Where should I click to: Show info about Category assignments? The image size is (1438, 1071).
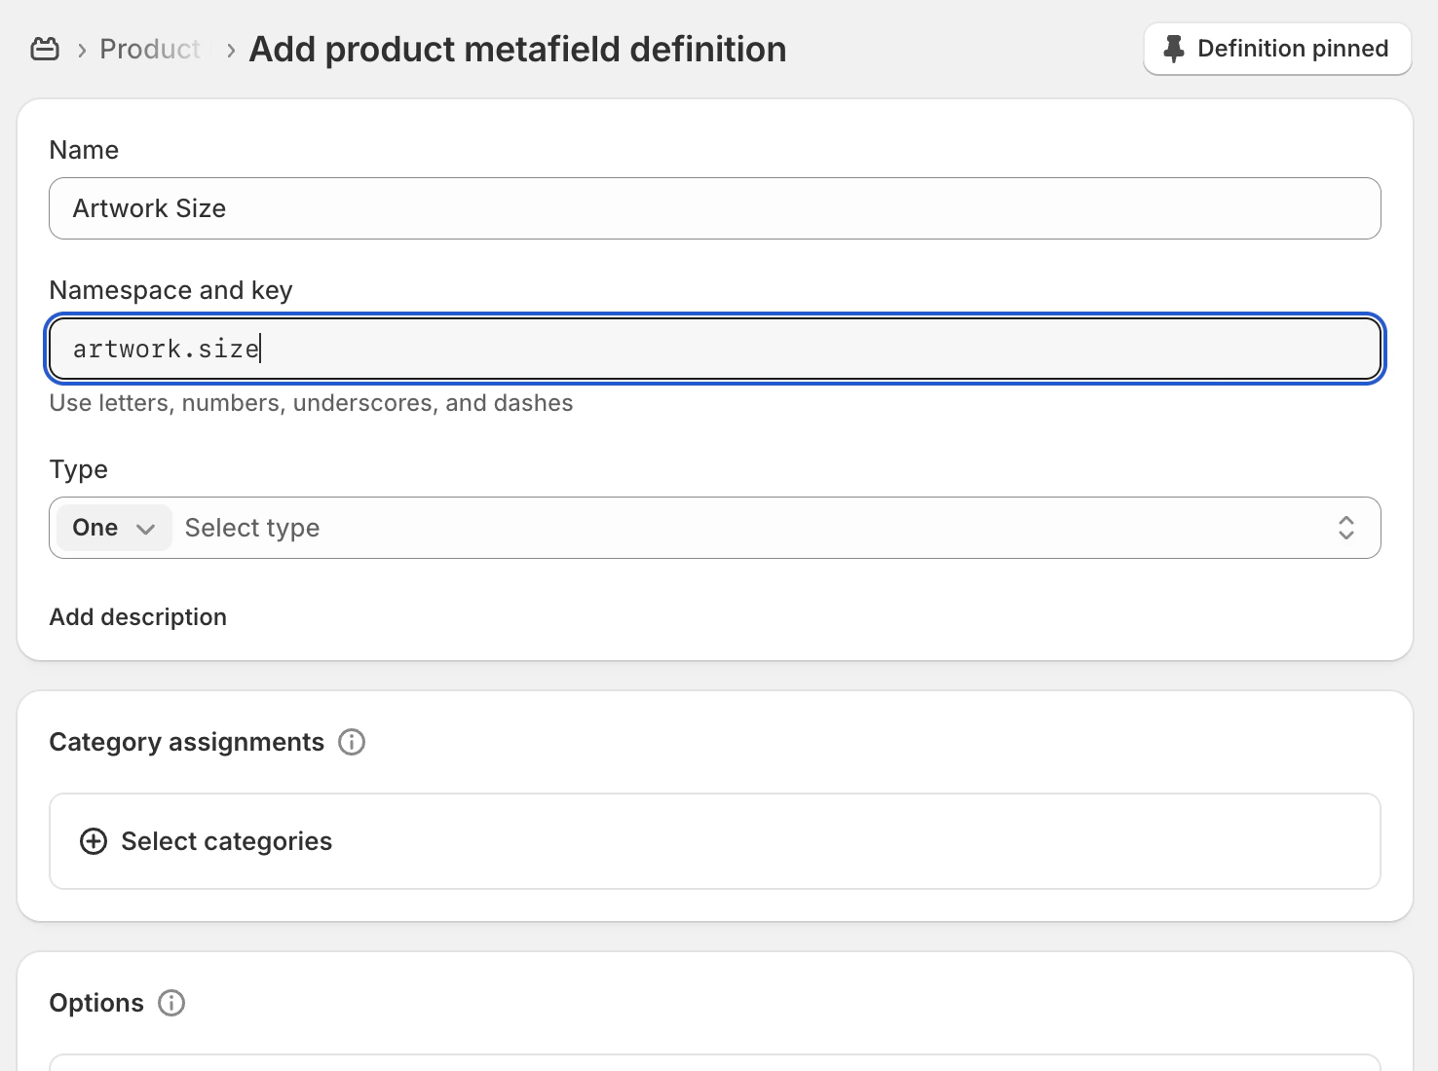(x=352, y=742)
